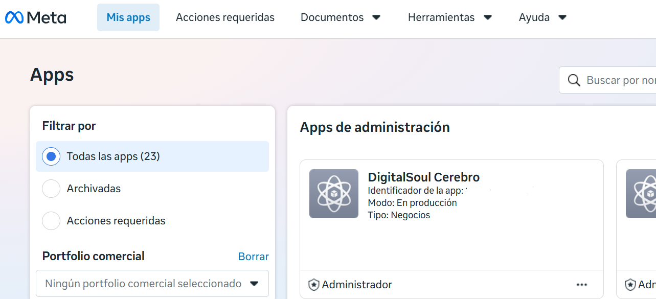This screenshot has width=656, height=299.
Task: Click the Administrador role label on DigitalSoul Cerebro
Action: tap(357, 285)
